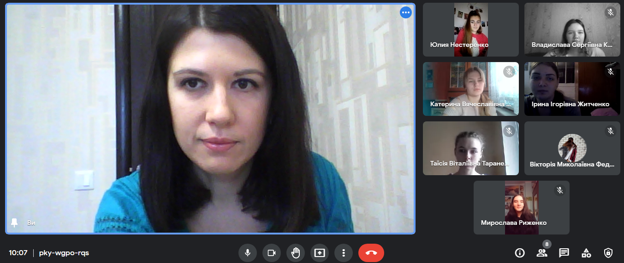This screenshot has width=624, height=263.
Task: Click the participant count badge showing 8
Action: point(547,244)
